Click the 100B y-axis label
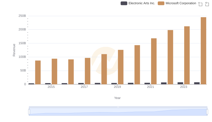Viewport: 212px width, 122px height. coord(22,57)
